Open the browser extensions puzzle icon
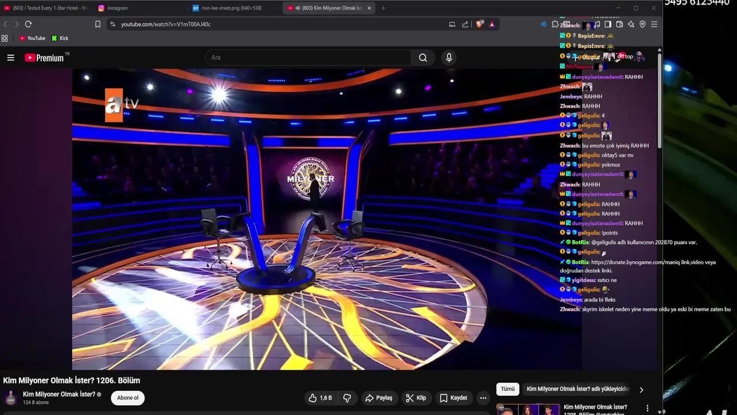This screenshot has height=415, width=737. point(555,24)
